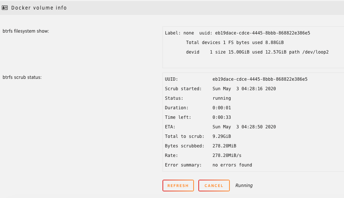344x198 pixels.
Task: Click the Scrub started timestamp line
Action: point(220,89)
